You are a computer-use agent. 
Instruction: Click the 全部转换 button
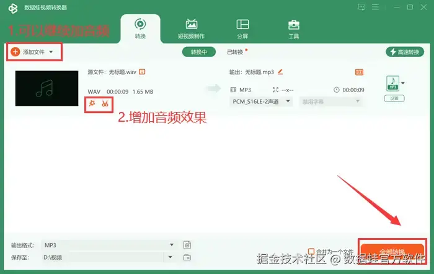[x=392, y=252]
